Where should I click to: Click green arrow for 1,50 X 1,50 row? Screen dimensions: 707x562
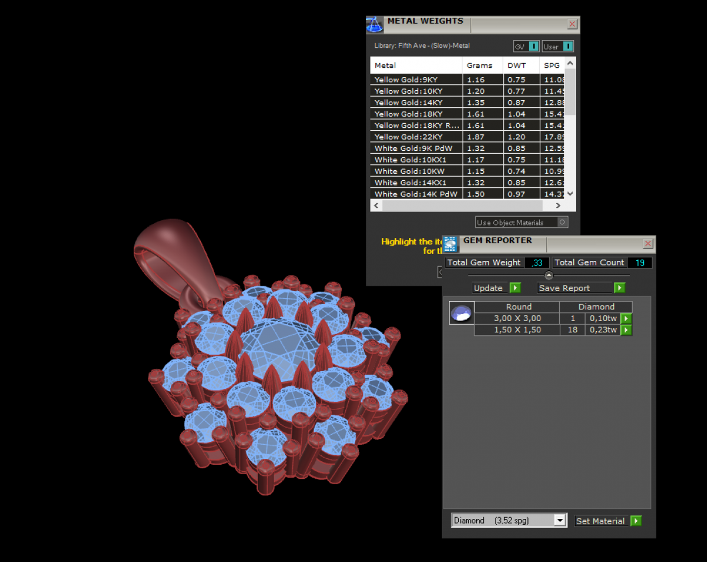[626, 330]
